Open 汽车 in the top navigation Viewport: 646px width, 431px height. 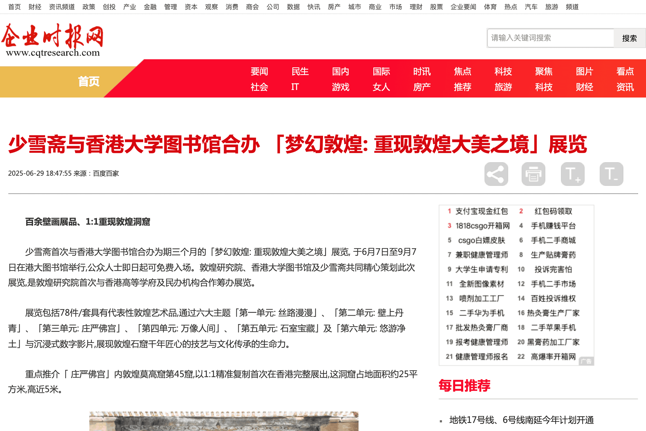point(531,7)
